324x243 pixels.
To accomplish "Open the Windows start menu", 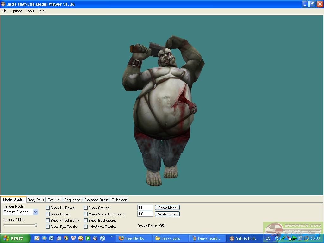I will pos(15,238).
